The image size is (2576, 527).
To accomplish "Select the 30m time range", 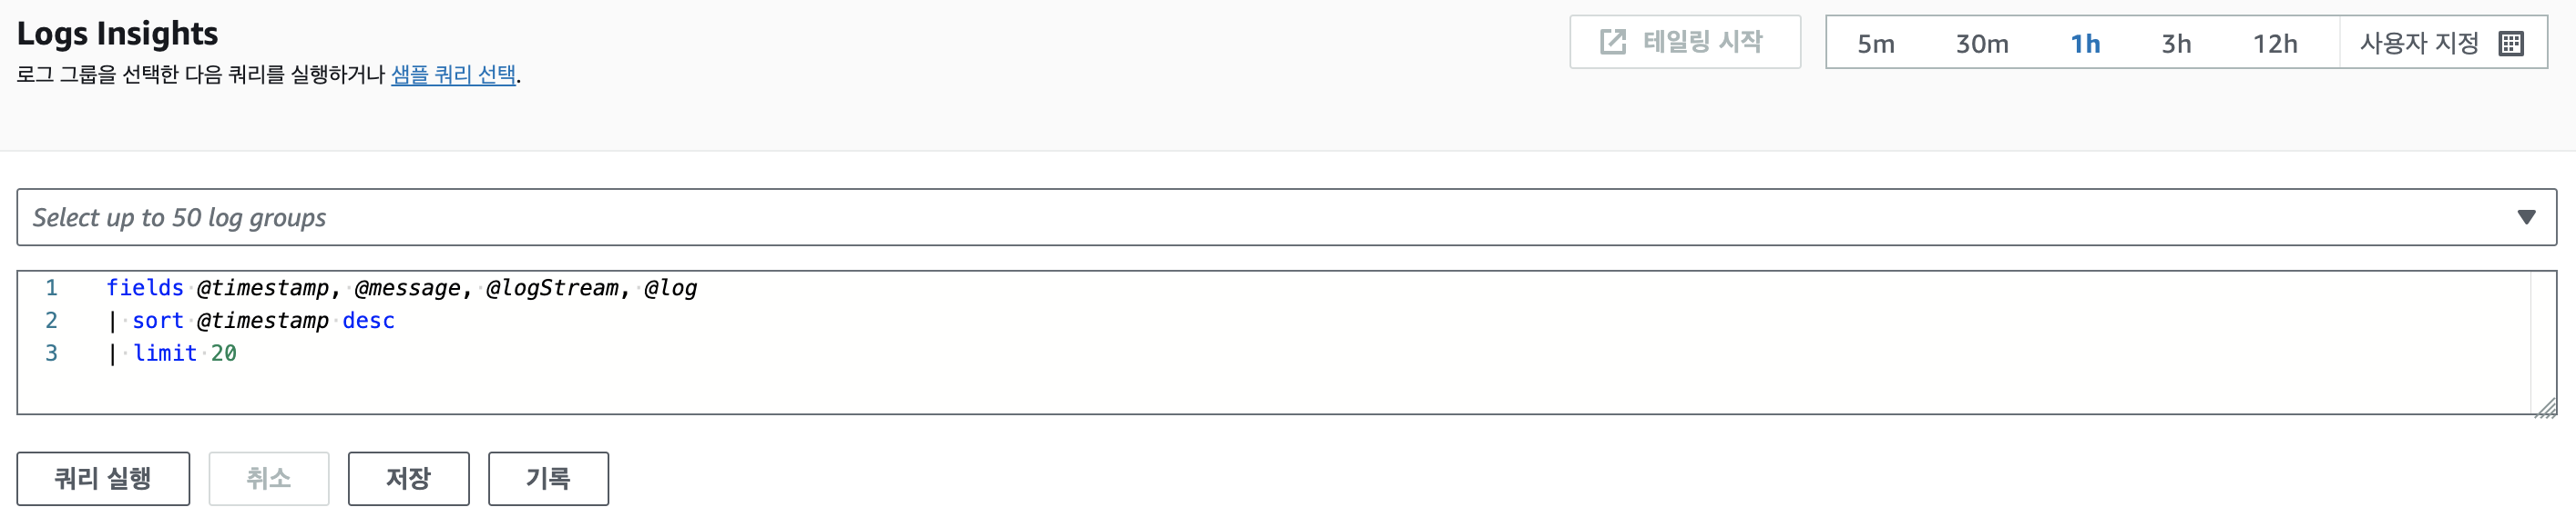I will (x=1981, y=44).
